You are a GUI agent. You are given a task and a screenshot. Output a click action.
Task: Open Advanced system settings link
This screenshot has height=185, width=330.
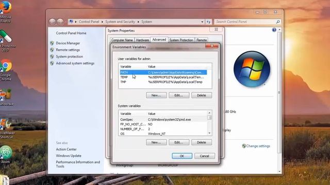[75, 63]
